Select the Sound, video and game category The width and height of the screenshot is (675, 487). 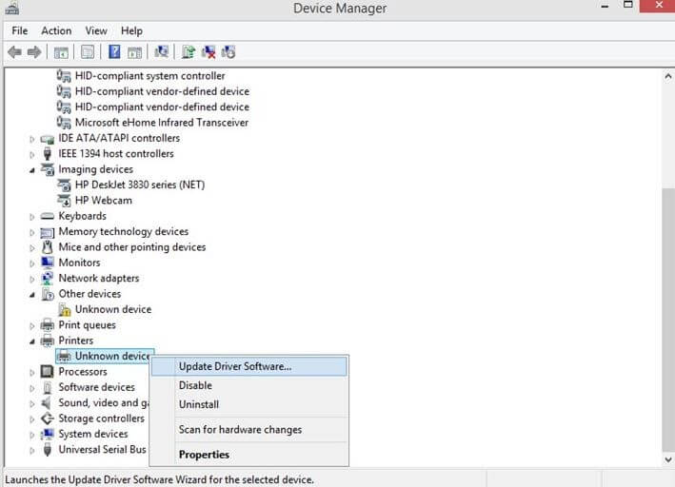(x=104, y=402)
